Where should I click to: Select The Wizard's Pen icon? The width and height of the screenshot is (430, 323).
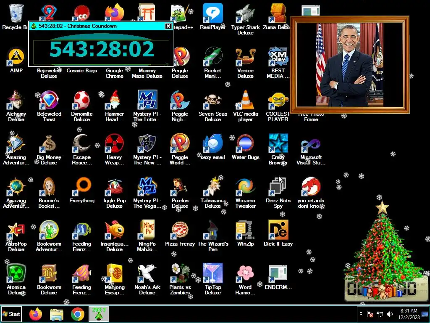click(212, 230)
